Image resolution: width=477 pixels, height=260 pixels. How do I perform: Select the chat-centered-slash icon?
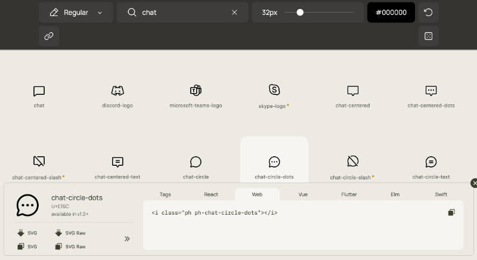click(x=39, y=161)
